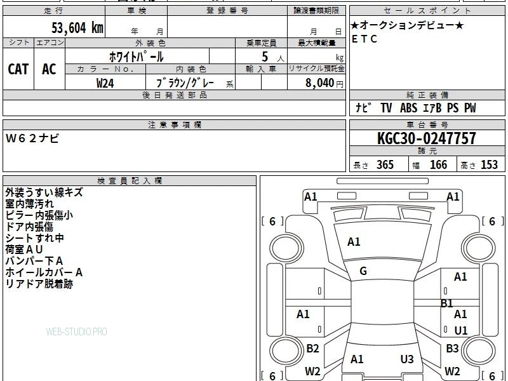Click the 検査員記入欄 header
The height and width of the screenshot is (381, 508).
[130, 181]
